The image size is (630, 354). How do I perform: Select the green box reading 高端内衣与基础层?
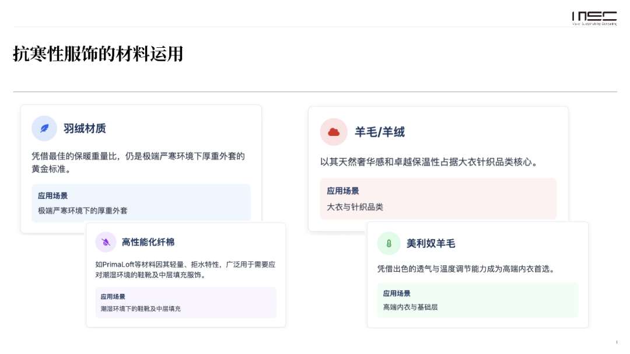click(477, 300)
